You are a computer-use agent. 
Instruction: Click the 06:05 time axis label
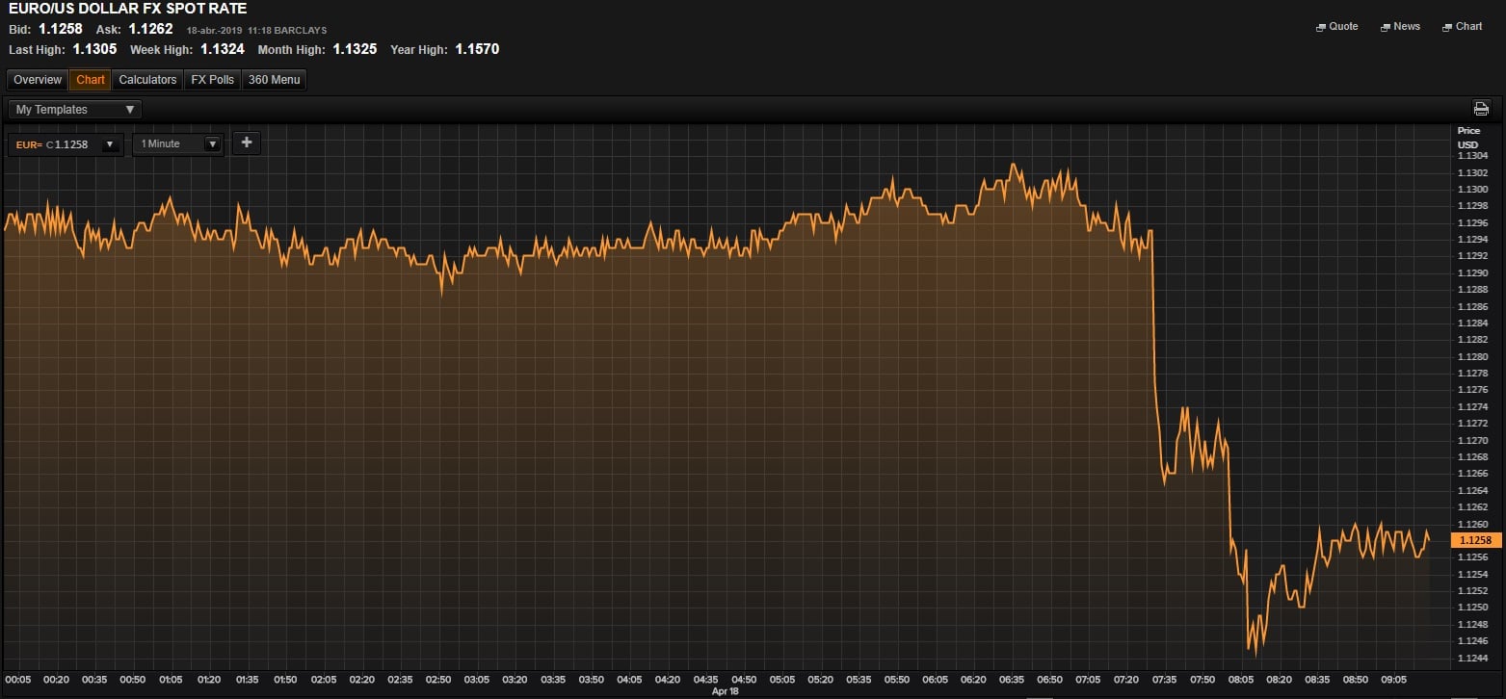pyautogui.click(x=936, y=680)
